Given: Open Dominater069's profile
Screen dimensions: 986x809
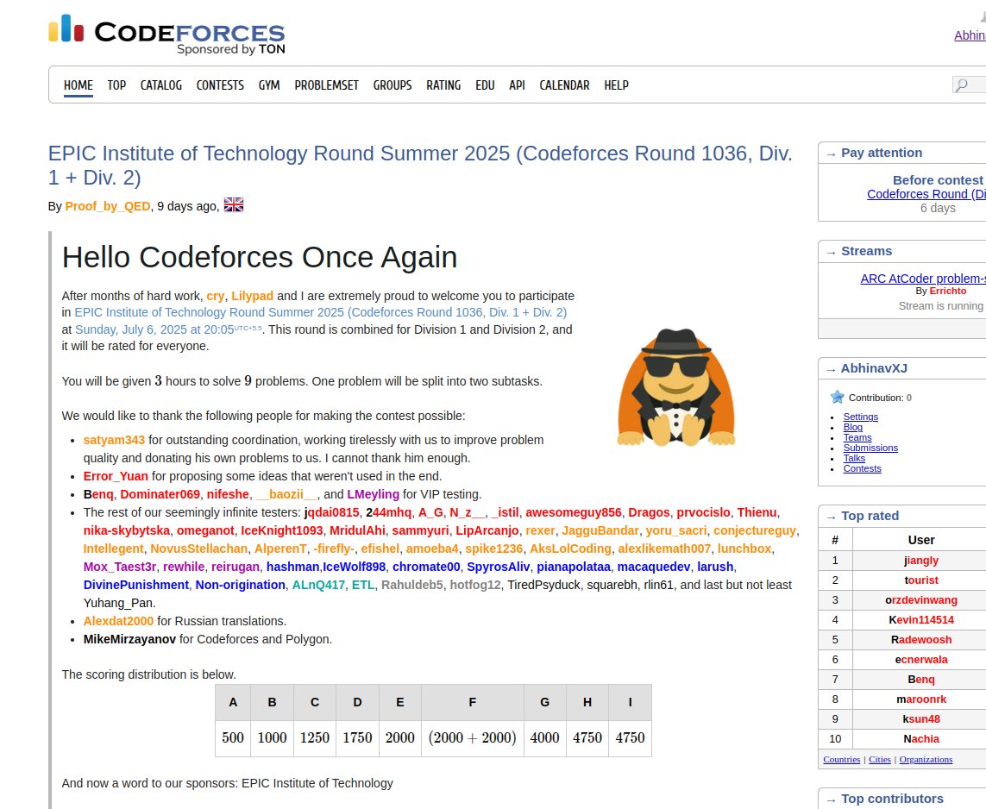Looking at the screenshot, I should click(160, 495).
